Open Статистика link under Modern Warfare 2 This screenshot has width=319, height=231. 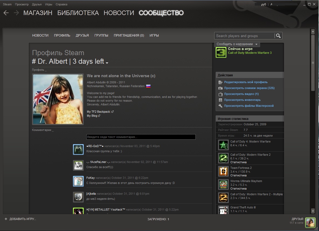(239, 162)
